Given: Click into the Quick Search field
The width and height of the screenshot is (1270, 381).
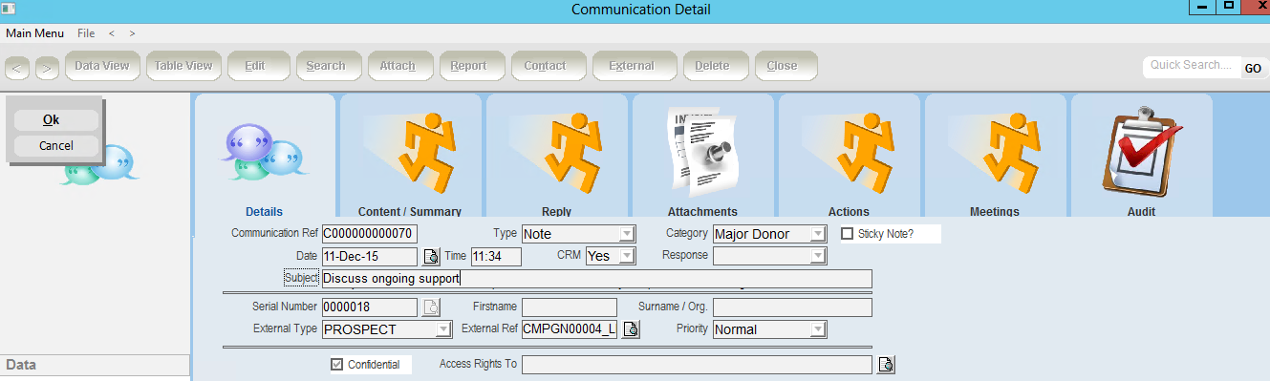Looking at the screenshot, I should [x=1191, y=66].
